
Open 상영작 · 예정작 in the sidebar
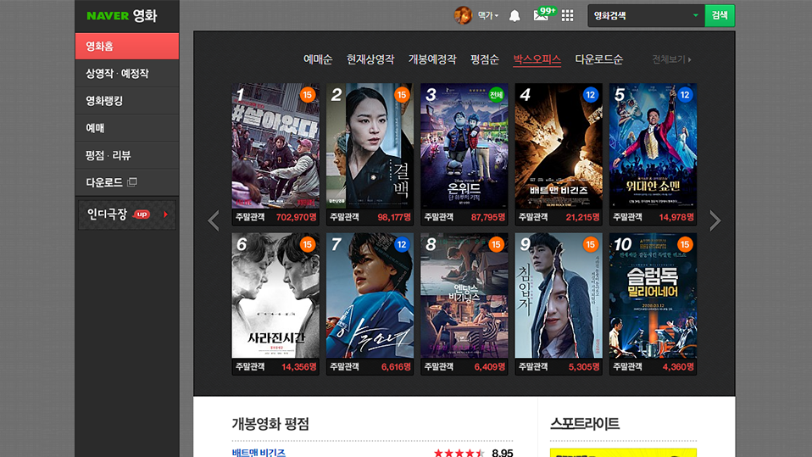coord(127,74)
